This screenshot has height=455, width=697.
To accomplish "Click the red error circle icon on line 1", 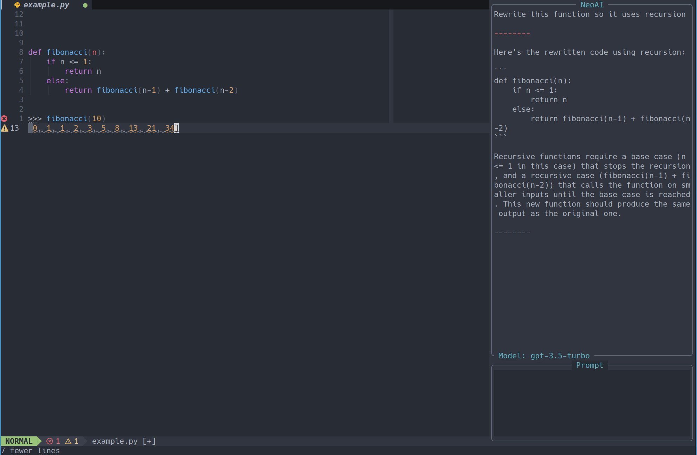I will click(4, 118).
